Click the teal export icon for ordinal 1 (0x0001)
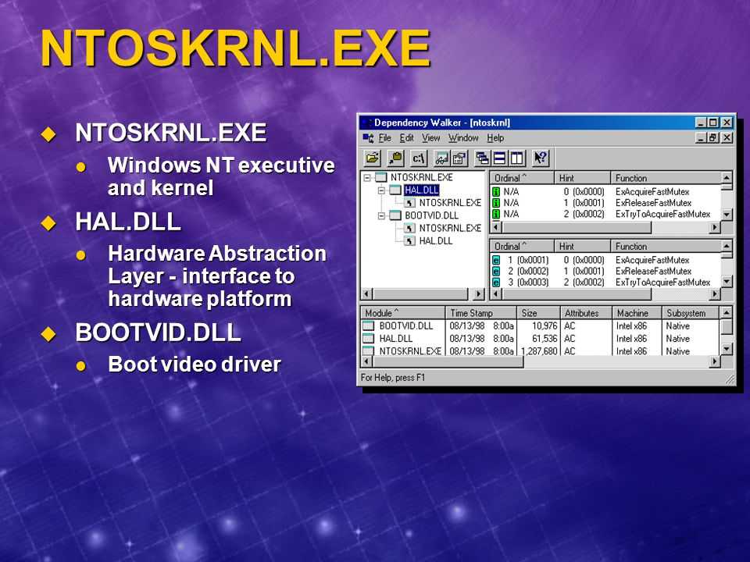The width and height of the screenshot is (750, 562). 496,261
